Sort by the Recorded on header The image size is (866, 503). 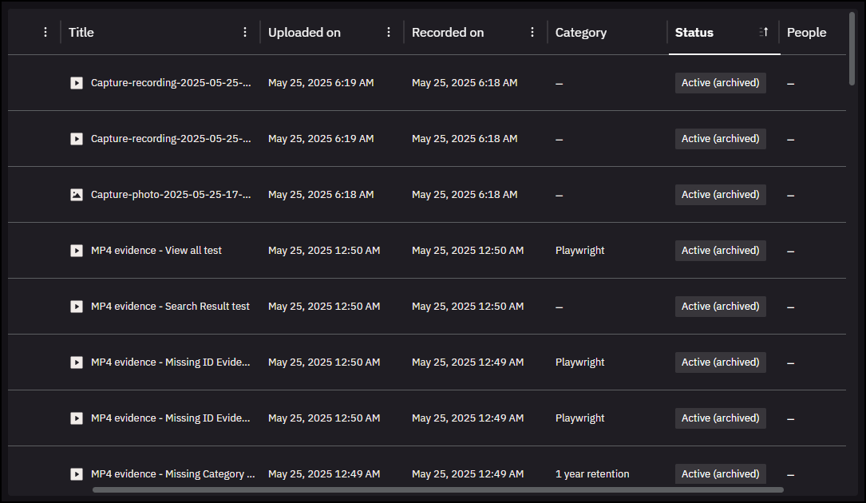pos(448,33)
